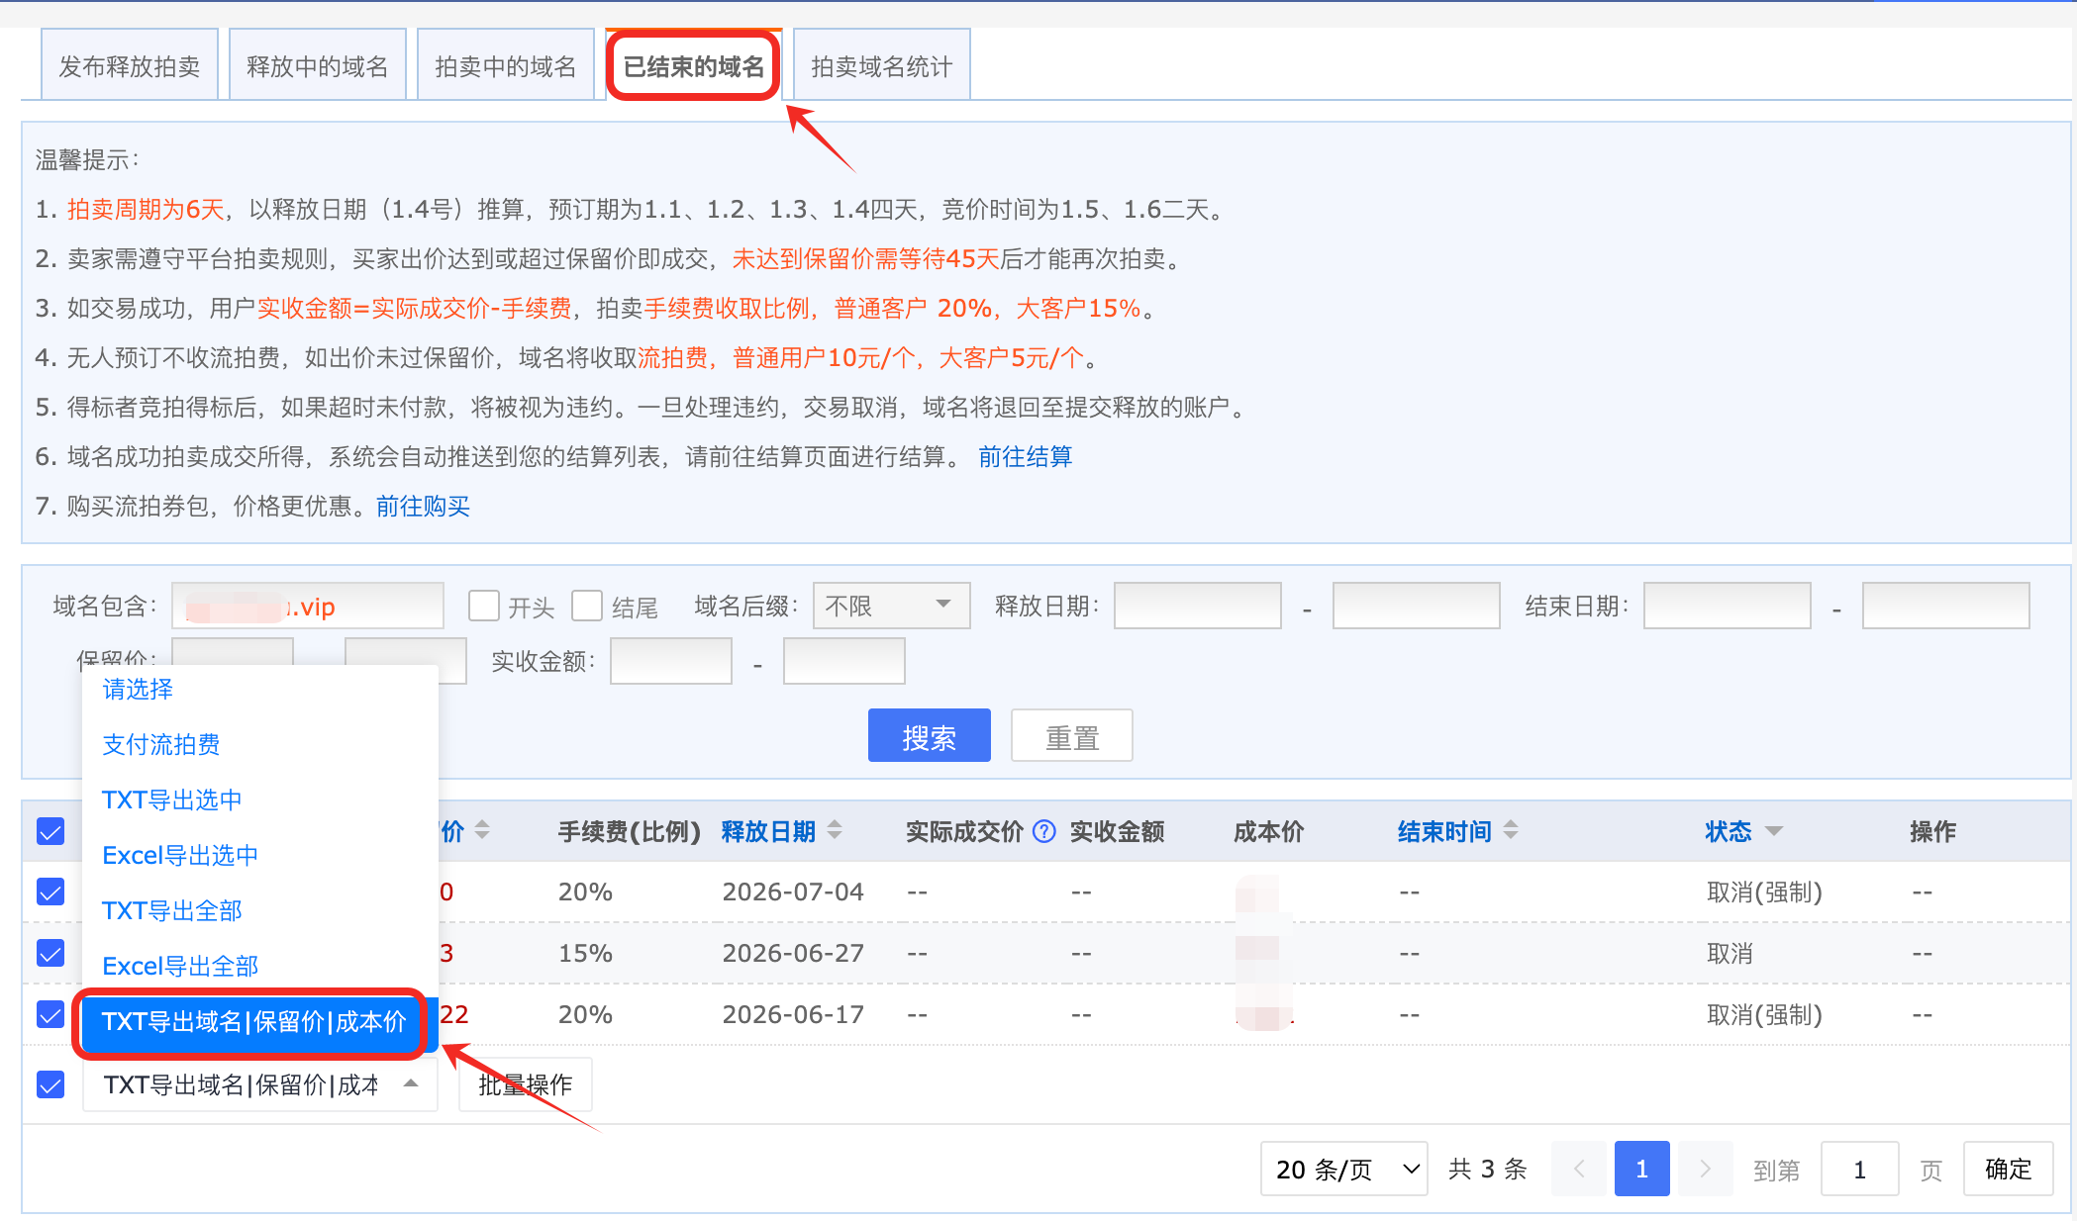Click the 结束日期 start date field
Viewport: 2077px width, 1221px height.
[1728, 606]
